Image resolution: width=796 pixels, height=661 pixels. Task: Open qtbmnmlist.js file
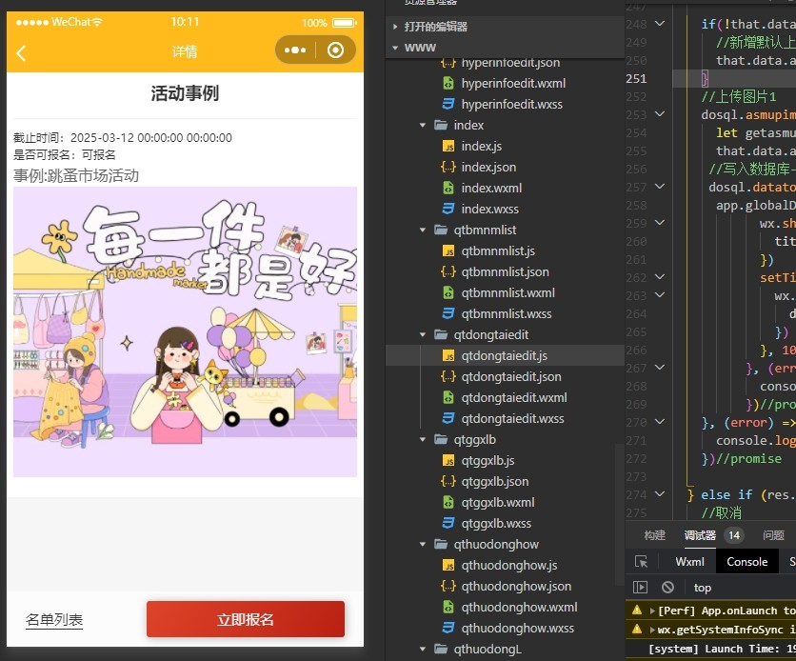point(498,250)
